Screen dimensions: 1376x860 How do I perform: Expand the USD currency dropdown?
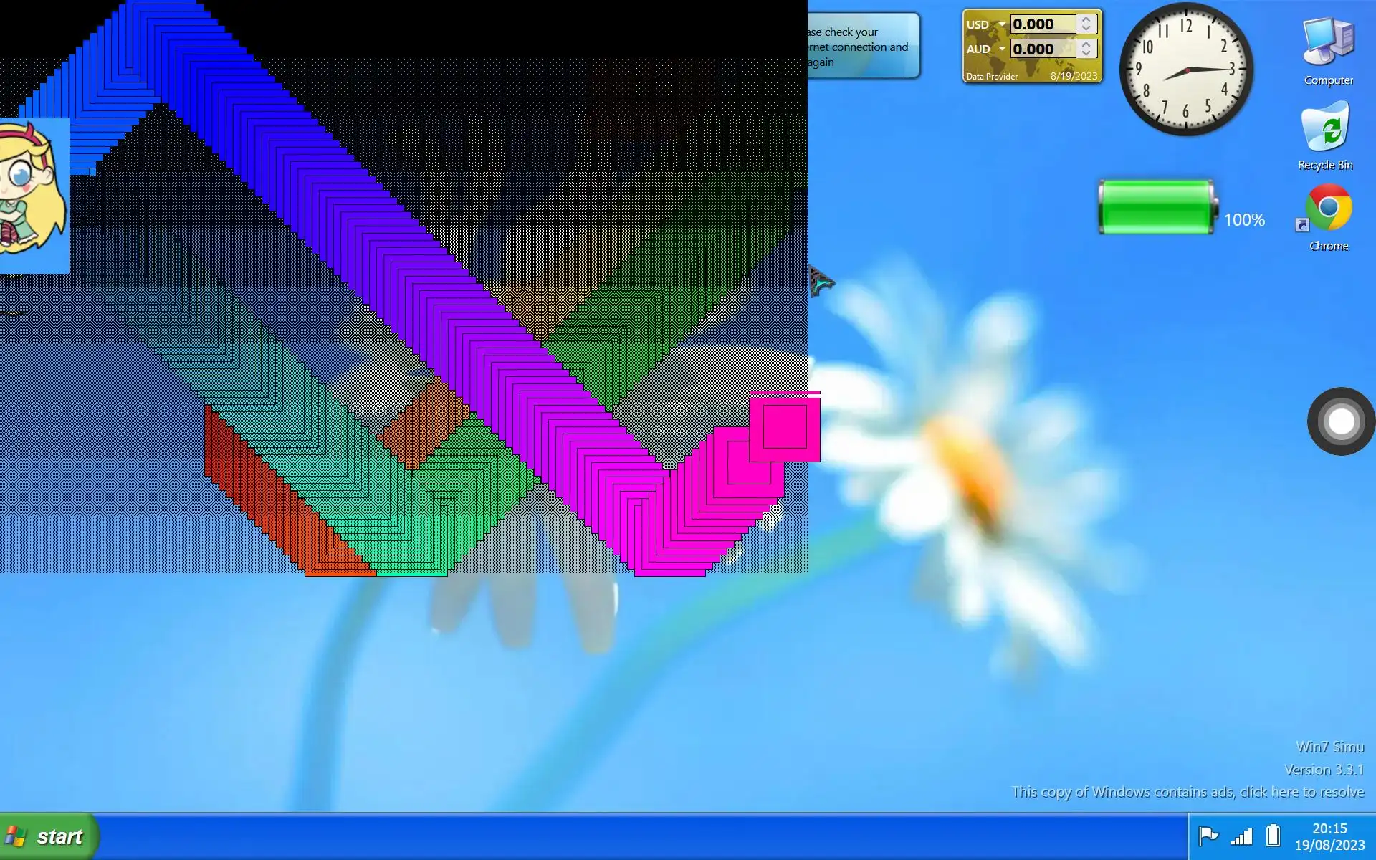[1002, 24]
